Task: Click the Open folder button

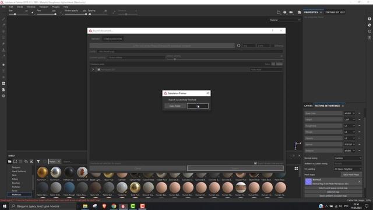Action: [175, 106]
